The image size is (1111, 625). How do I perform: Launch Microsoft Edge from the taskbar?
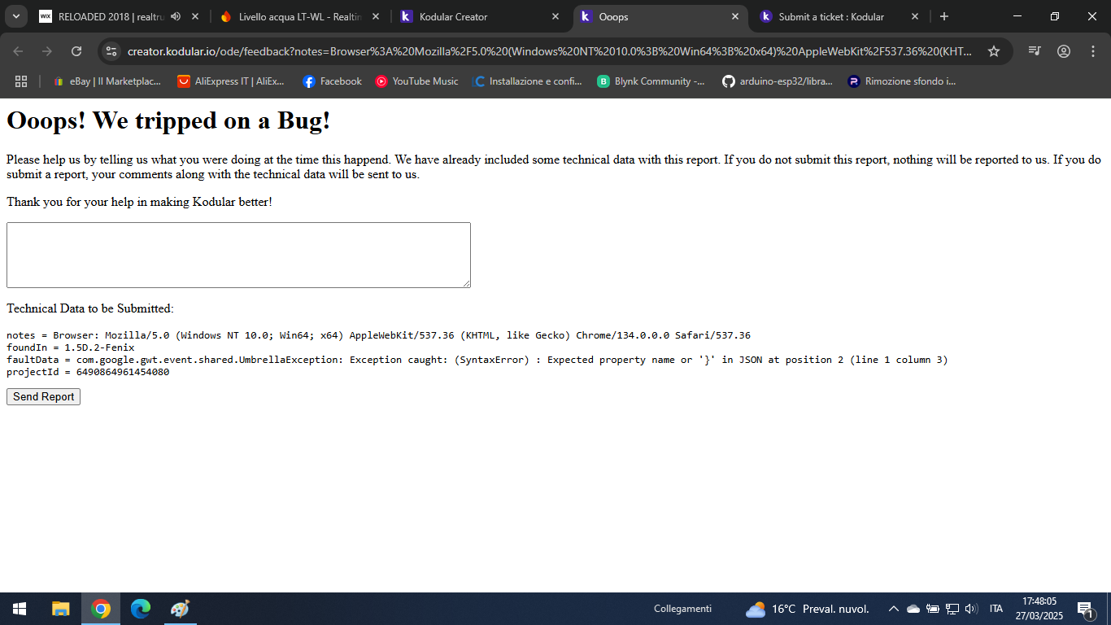point(140,609)
